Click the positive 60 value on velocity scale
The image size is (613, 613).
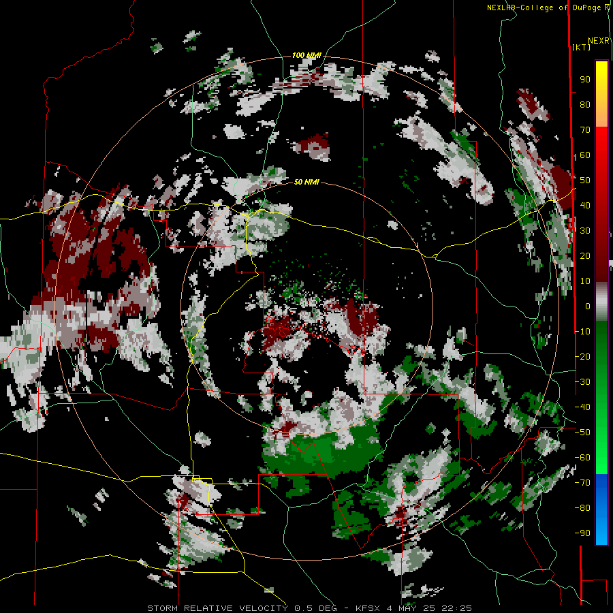(x=585, y=155)
